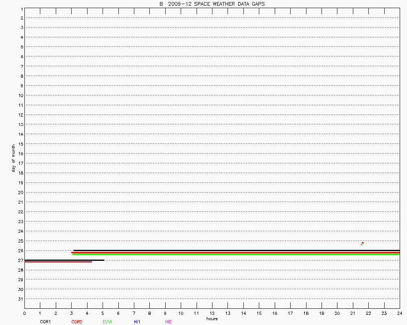Select the green EUVI gap bar on day 26
The image size is (407, 325).
pyautogui.click(x=236, y=254)
